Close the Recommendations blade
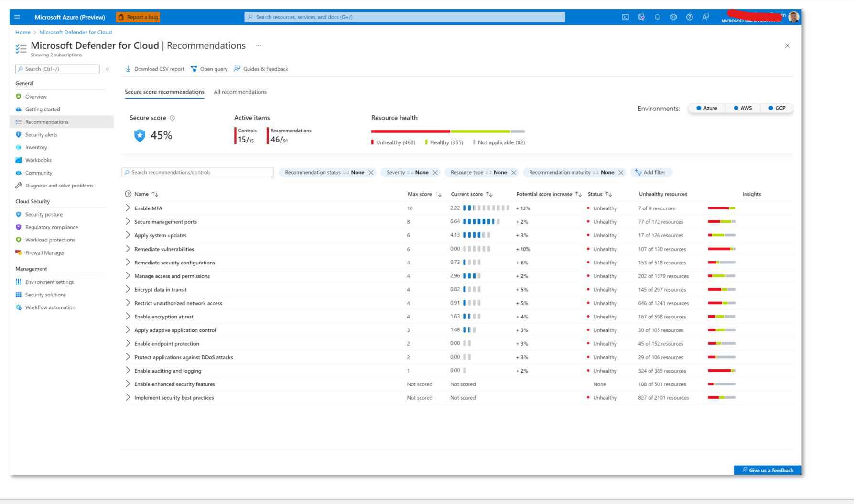 (x=788, y=46)
